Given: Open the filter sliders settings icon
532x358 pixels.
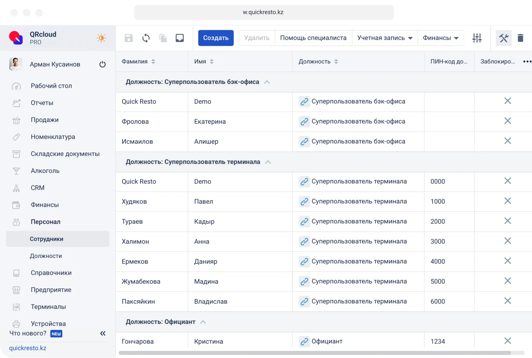Looking at the screenshot, I should 477,38.
